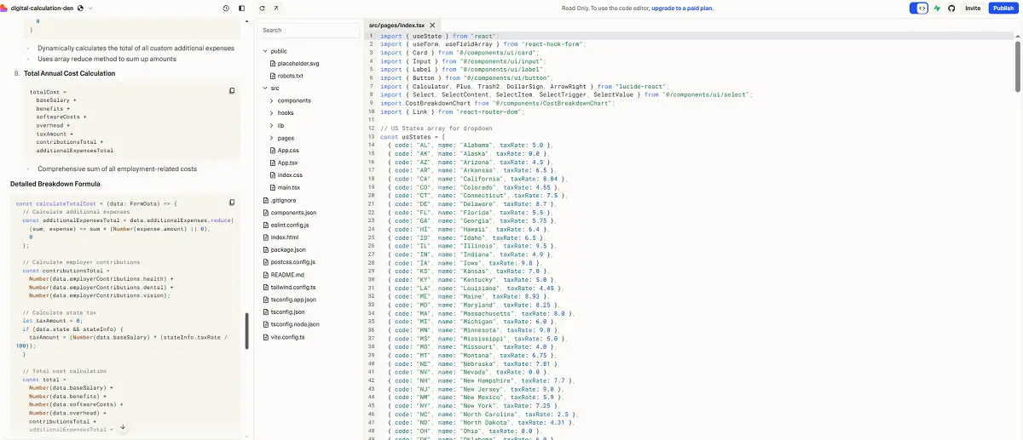Close the Index.tsx editor tab
This screenshot has width=1023, height=440.
click(433, 26)
